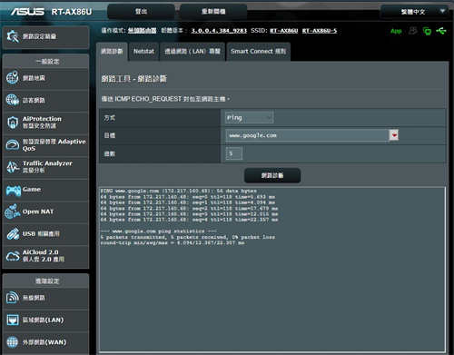Open the WAN globe icon

point(13,342)
